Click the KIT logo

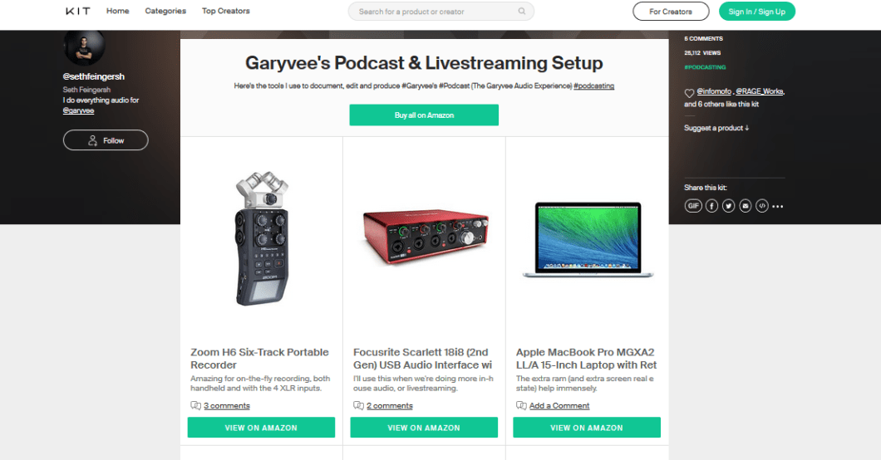77,12
